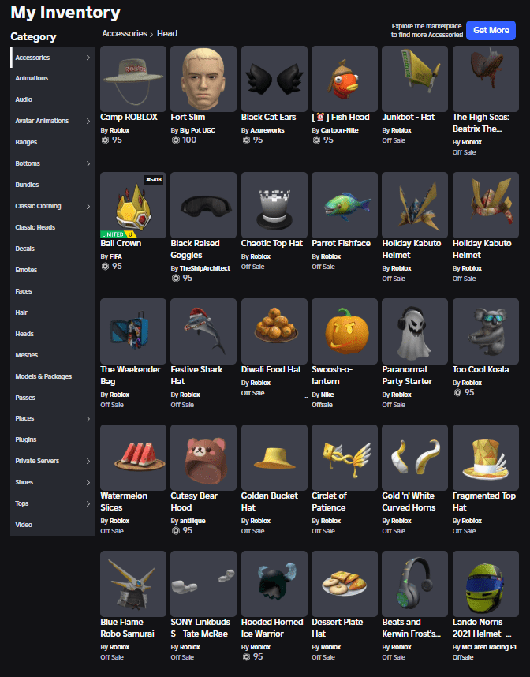
Task: Open the Fort Slim head thumbnail
Action: pyautogui.click(x=203, y=79)
